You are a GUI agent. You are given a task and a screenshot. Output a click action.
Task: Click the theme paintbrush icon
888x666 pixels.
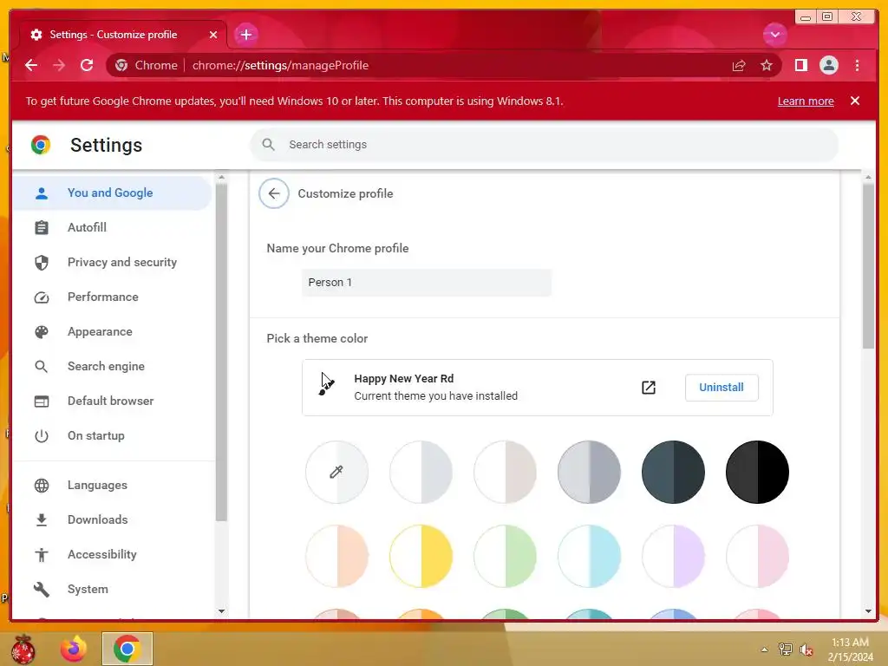[x=326, y=388]
